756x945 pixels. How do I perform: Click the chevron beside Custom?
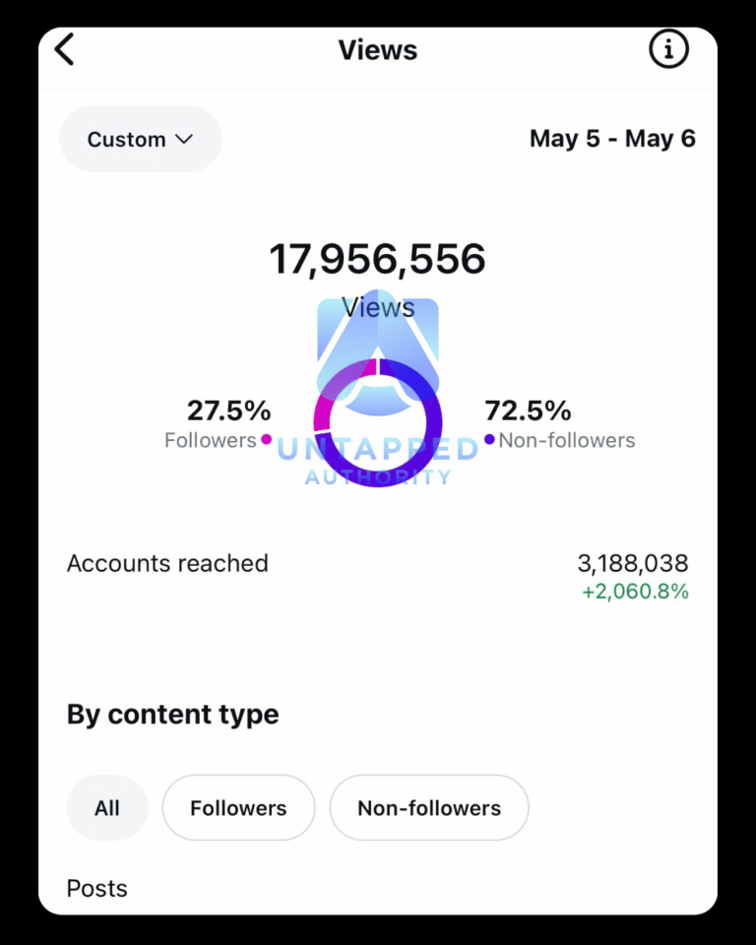183,139
